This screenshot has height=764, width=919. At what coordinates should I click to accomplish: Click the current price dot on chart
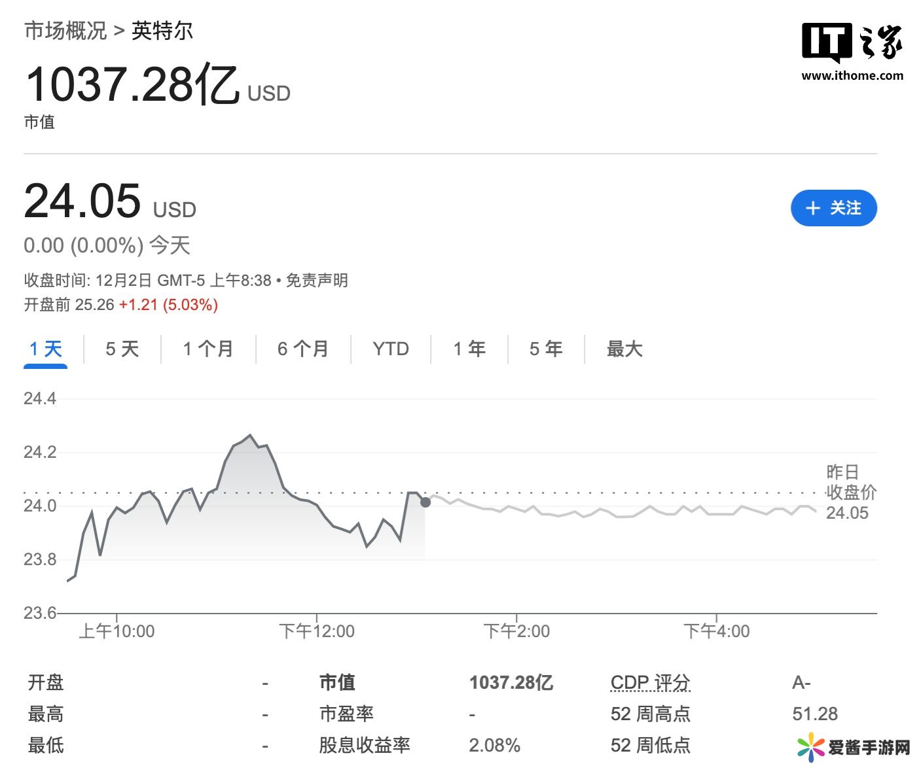click(x=425, y=502)
